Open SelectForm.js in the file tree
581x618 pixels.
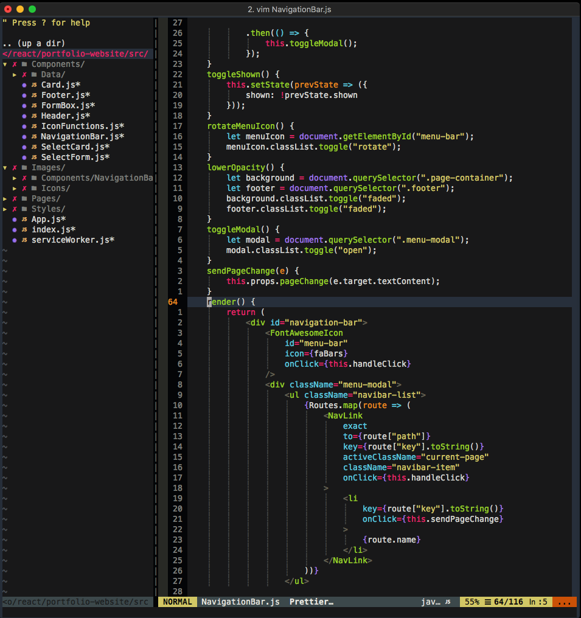75,158
